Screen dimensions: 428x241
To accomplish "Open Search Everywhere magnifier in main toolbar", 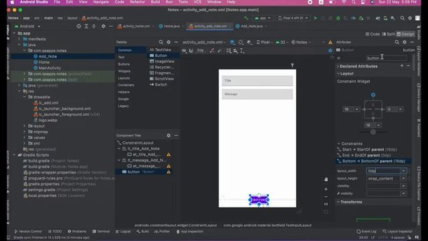I will point(403,18).
